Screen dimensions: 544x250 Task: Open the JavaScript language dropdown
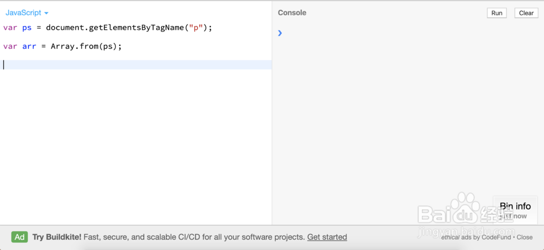pos(27,13)
